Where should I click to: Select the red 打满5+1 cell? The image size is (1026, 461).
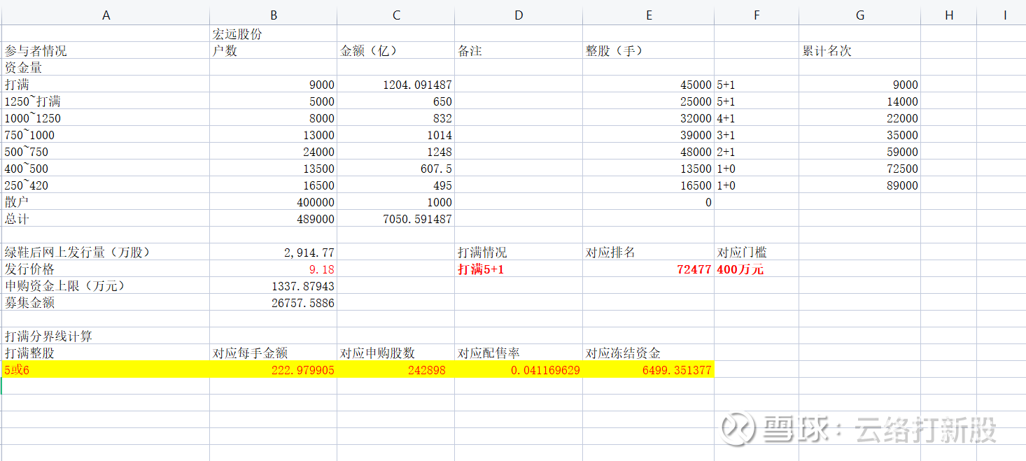pos(519,269)
